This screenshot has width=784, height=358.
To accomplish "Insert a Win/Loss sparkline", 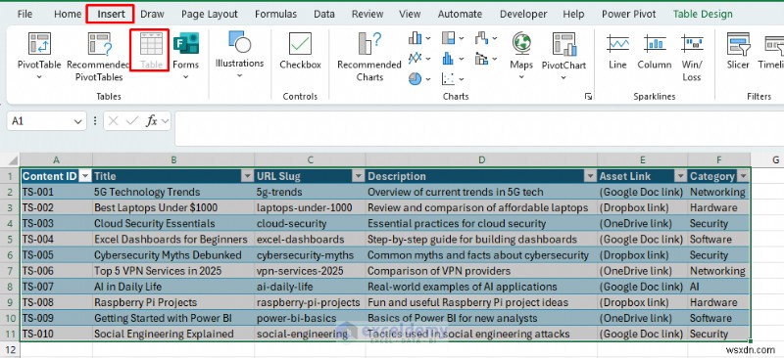I will click(x=692, y=56).
